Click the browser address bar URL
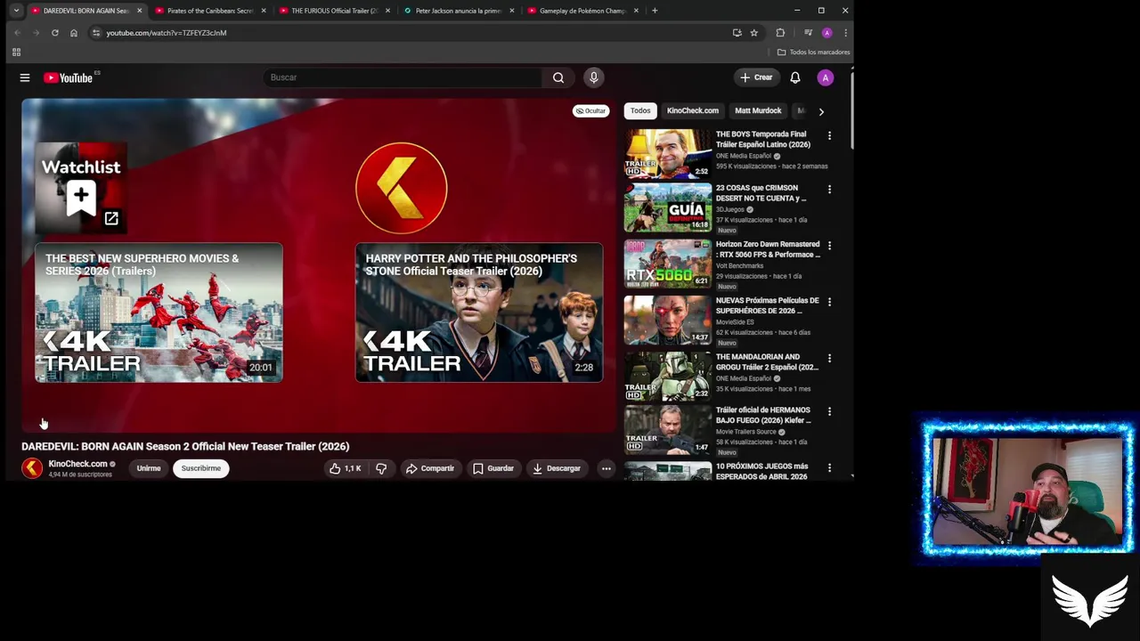This screenshot has width=1140, height=641. [167, 33]
